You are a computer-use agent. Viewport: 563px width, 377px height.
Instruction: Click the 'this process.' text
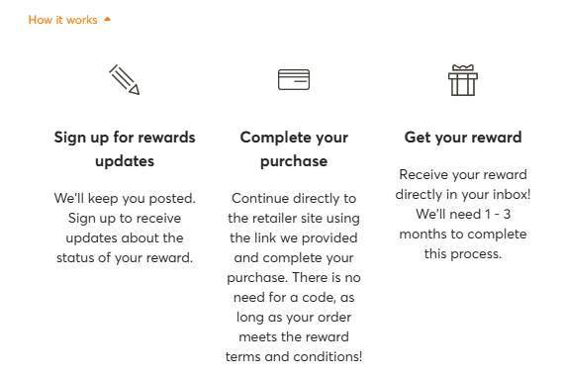tap(463, 254)
